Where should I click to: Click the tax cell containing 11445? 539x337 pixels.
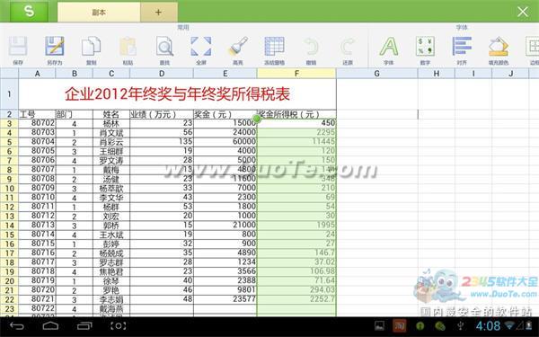tap(296, 142)
